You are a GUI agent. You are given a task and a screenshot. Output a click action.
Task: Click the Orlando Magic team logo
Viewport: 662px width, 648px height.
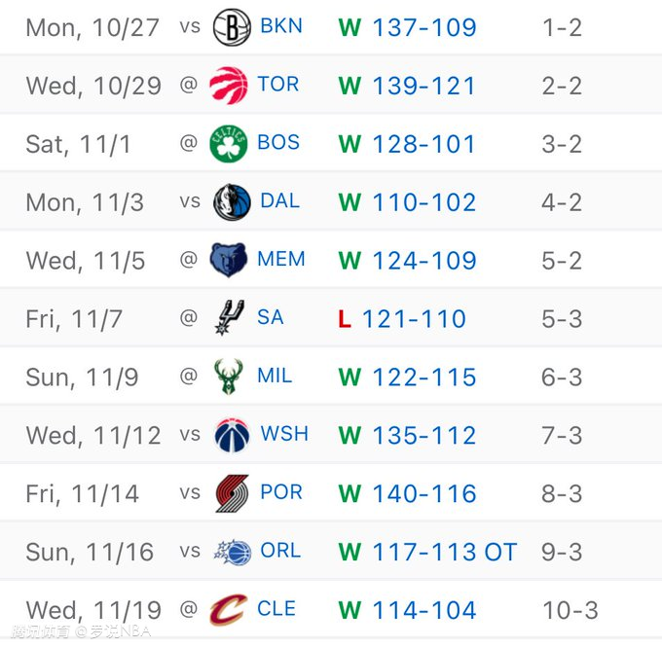232,552
